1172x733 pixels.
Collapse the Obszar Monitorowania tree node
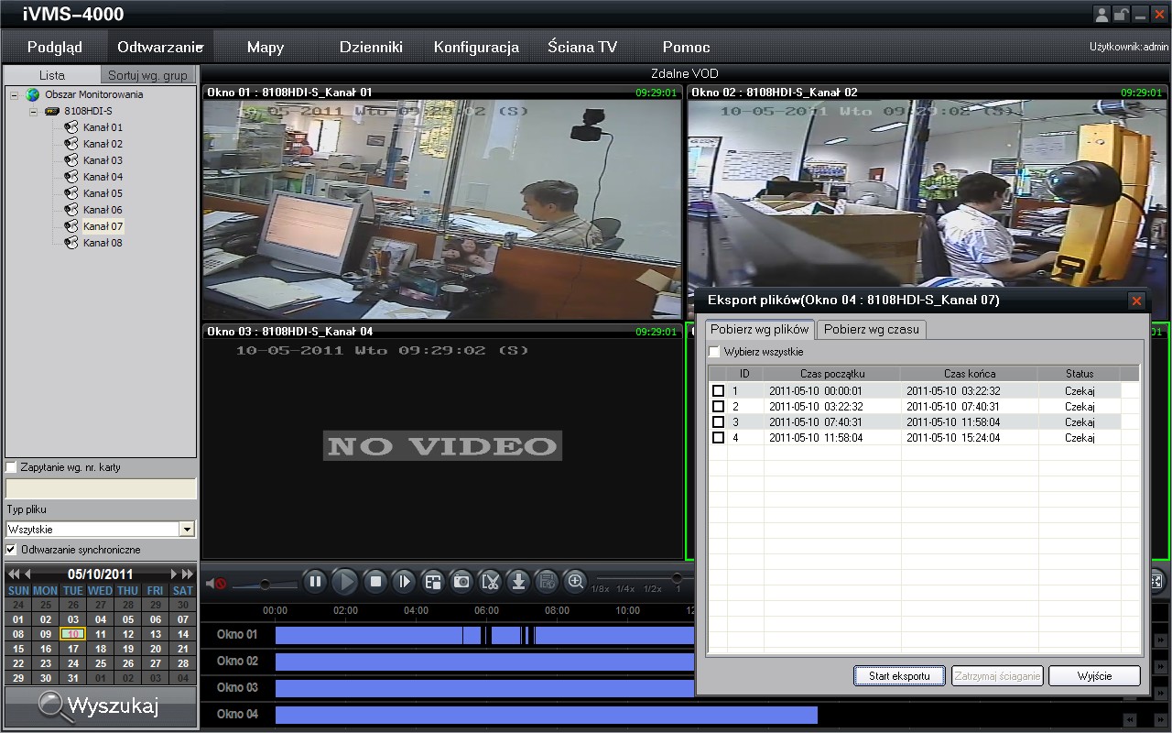14,94
